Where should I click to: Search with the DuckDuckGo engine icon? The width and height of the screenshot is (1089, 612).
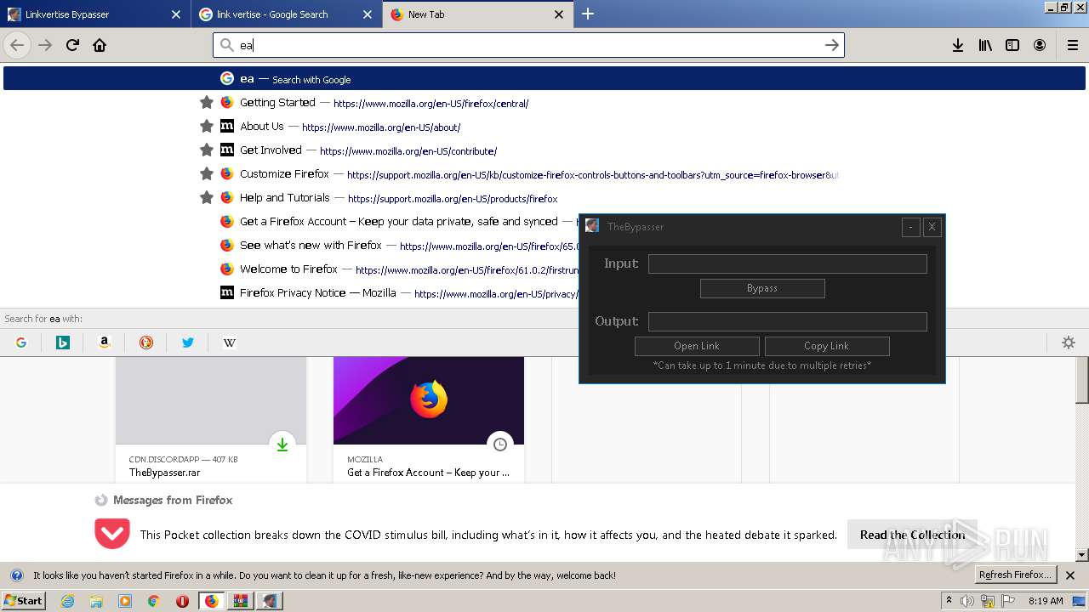146,343
